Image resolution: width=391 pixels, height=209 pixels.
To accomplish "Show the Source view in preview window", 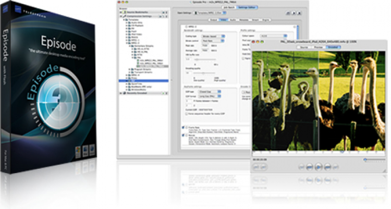I will [x=304, y=47].
